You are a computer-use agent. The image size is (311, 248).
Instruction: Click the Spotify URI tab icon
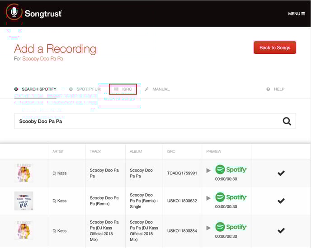tap(71, 89)
